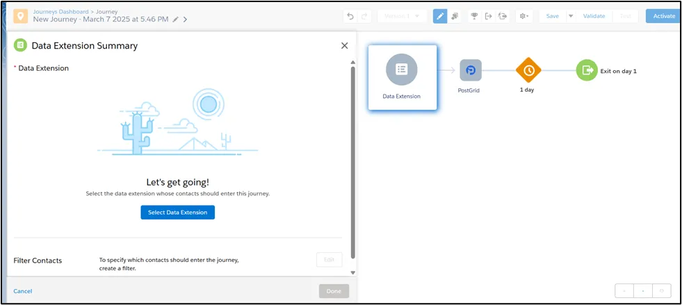Click the 'Exit on day 1' label
Screen dimensions: 682x305
(619, 72)
